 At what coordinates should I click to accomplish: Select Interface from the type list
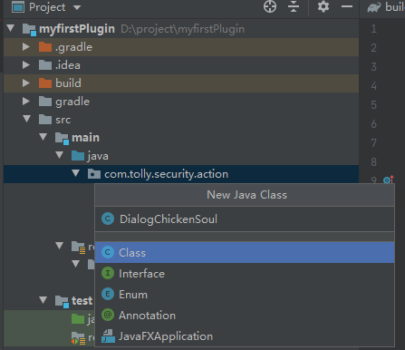245,274
